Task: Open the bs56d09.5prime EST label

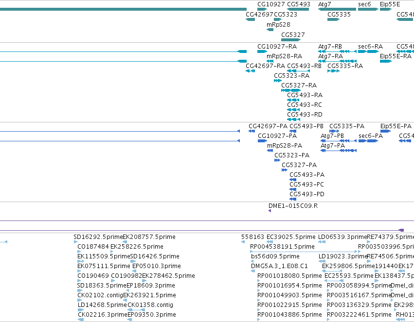Action: tap(275, 256)
